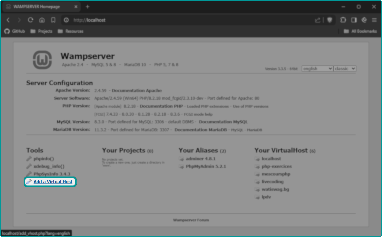The height and width of the screenshot is (237, 382).
Task: Toggle the browser sidebar panel icon
Action: 354,20
